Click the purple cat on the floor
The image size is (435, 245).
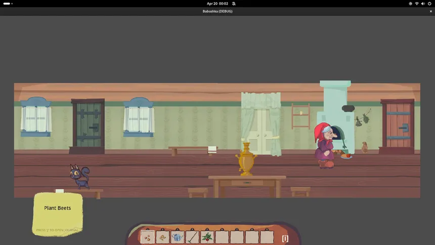pyautogui.click(x=79, y=176)
